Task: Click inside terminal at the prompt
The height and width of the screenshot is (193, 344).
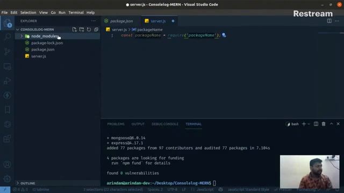Action: pyautogui.click(x=214, y=183)
